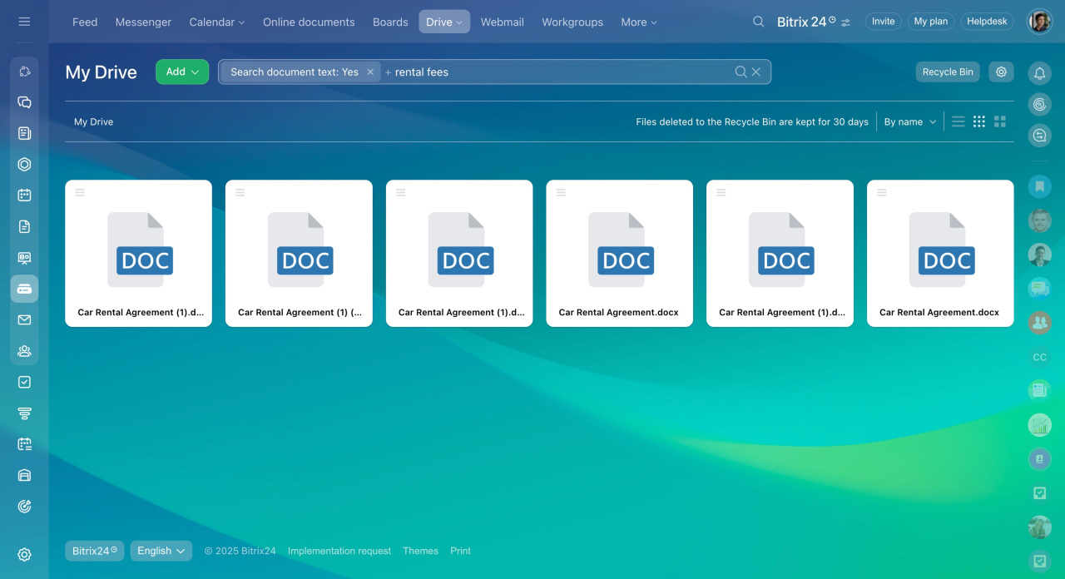The width and height of the screenshot is (1065, 579).
Task: Click the Invite button
Action: click(x=883, y=22)
